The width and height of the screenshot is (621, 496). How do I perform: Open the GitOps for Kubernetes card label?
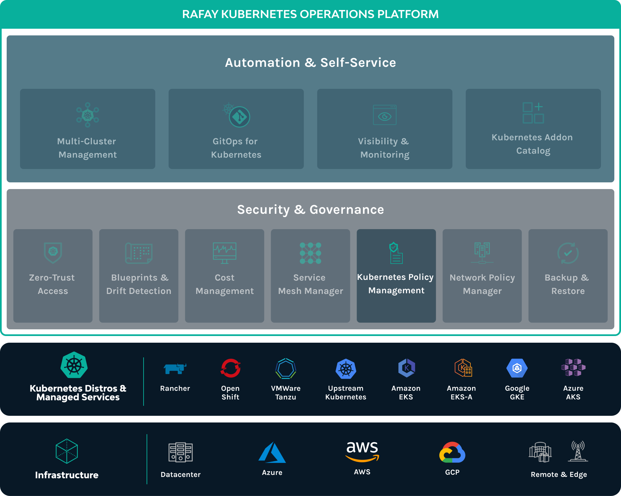click(x=236, y=148)
